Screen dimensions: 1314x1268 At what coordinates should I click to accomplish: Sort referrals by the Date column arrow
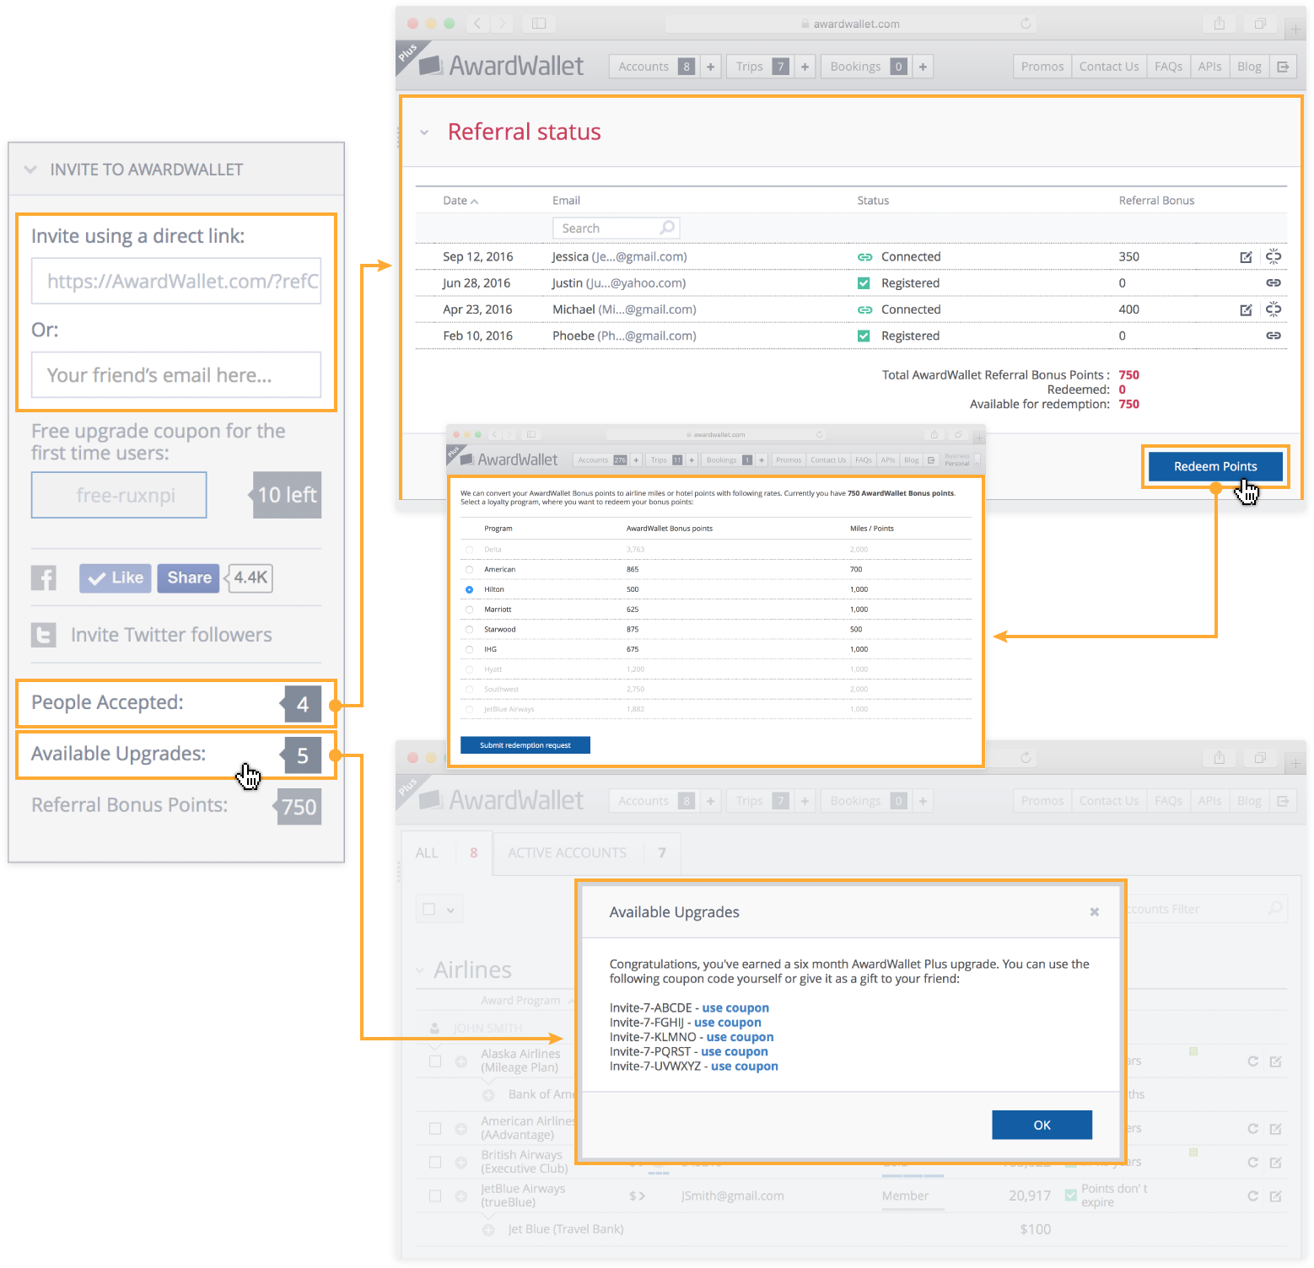pos(474,201)
